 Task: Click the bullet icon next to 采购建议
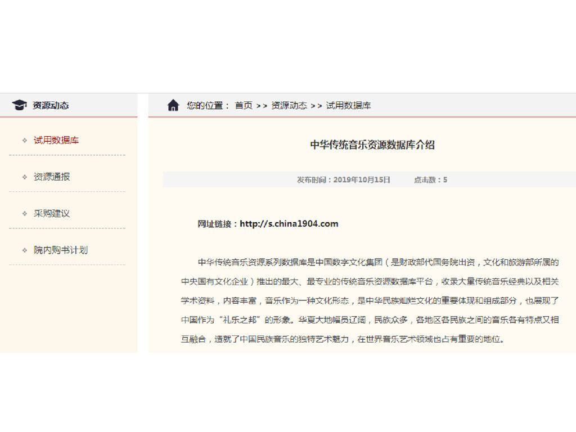tap(25, 213)
